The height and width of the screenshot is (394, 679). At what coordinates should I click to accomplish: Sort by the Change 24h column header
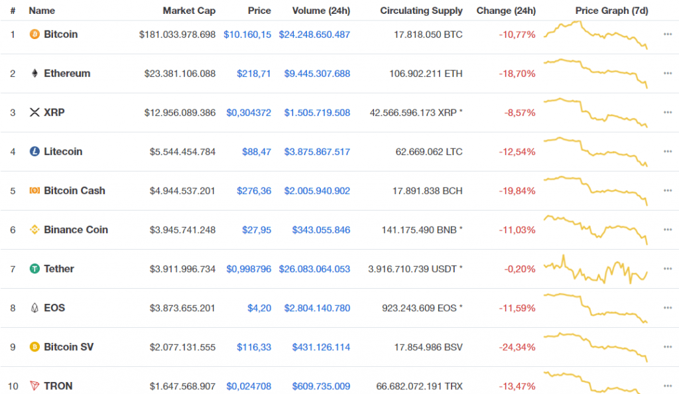coord(506,11)
